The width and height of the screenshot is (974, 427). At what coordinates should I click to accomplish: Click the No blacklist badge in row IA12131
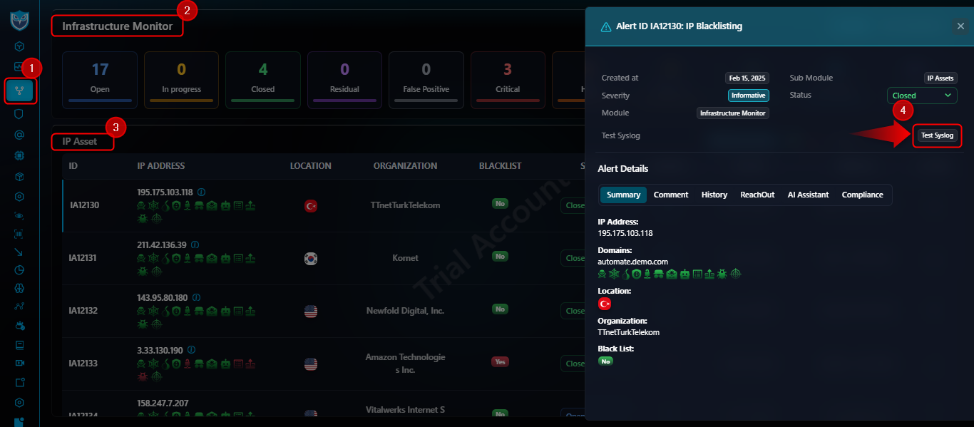tap(501, 257)
